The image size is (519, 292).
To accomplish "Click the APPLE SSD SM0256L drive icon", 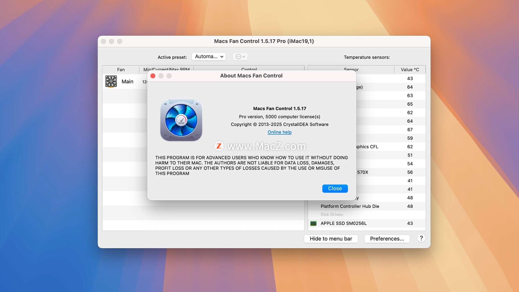I will click(x=313, y=223).
